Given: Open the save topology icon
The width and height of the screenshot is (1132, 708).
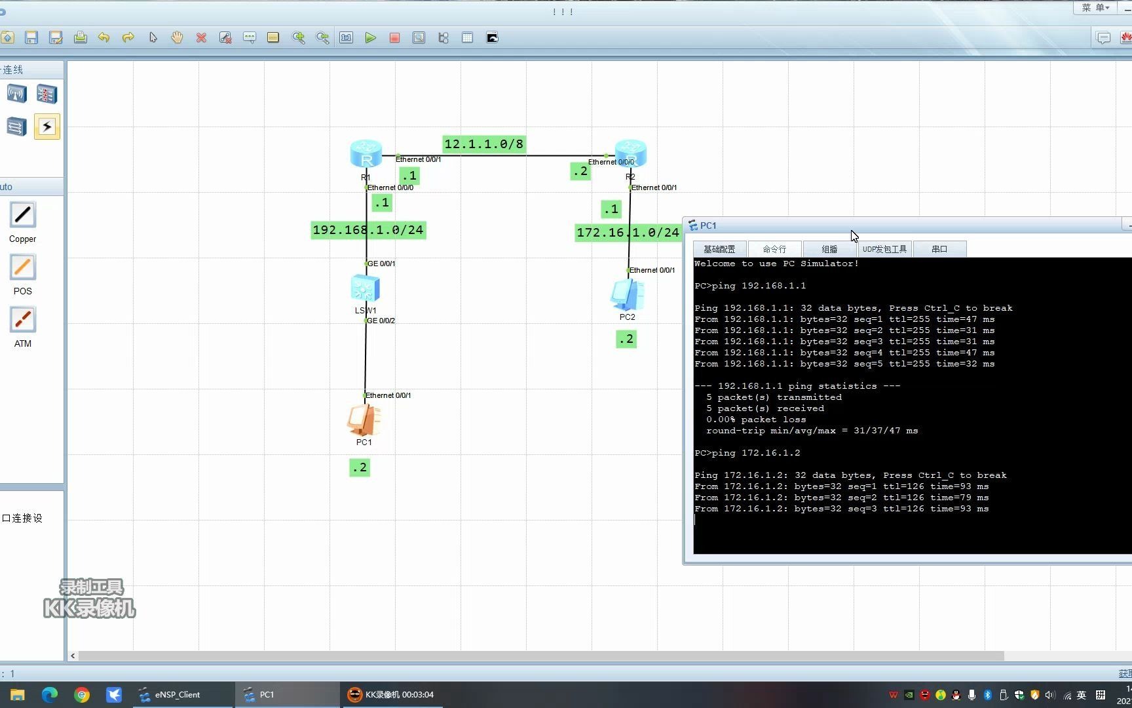Looking at the screenshot, I should 31,37.
